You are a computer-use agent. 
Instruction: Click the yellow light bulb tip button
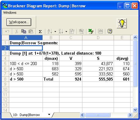(122, 23)
